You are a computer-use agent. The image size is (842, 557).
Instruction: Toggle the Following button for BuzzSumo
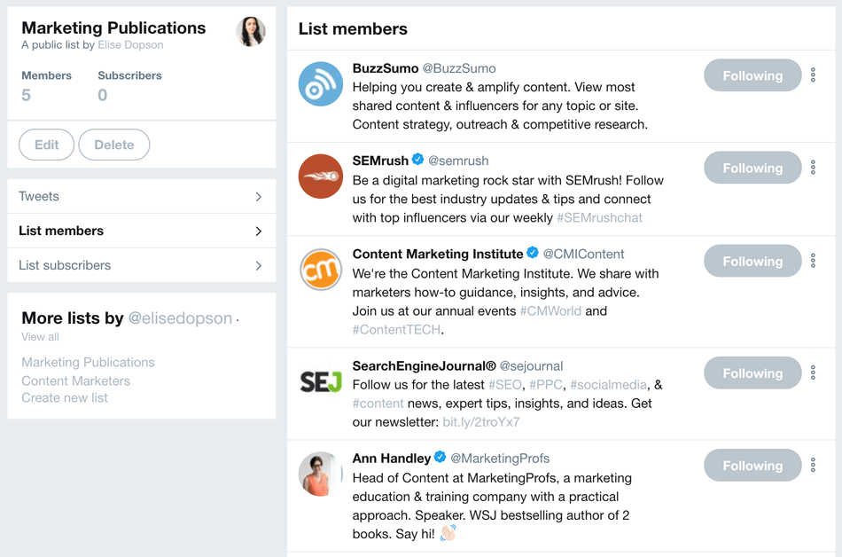click(x=752, y=75)
